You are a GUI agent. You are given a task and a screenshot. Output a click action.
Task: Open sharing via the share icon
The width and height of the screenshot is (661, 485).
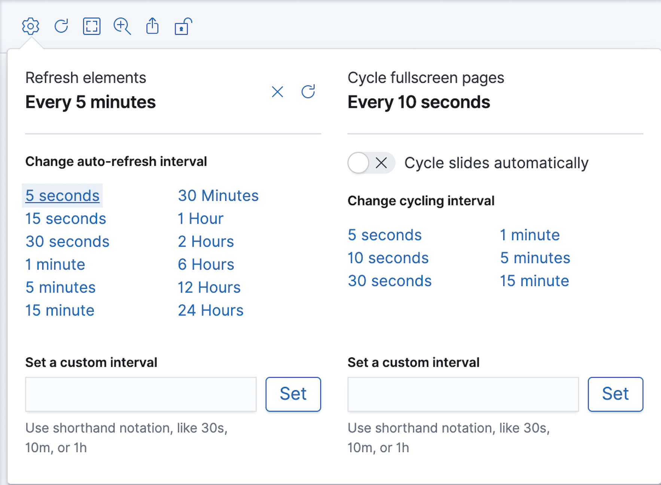coord(152,26)
